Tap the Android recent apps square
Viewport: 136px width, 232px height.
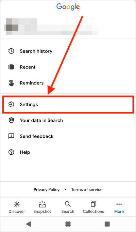tap(107, 224)
